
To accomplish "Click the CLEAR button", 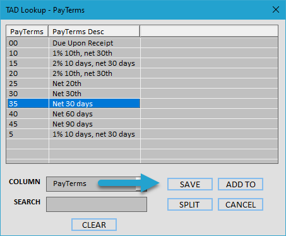I will (94, 225).
